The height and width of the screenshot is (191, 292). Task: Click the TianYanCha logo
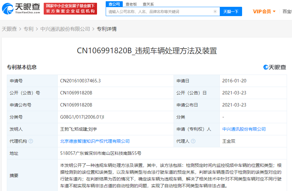pyautogui.click(x=21, y=9)
